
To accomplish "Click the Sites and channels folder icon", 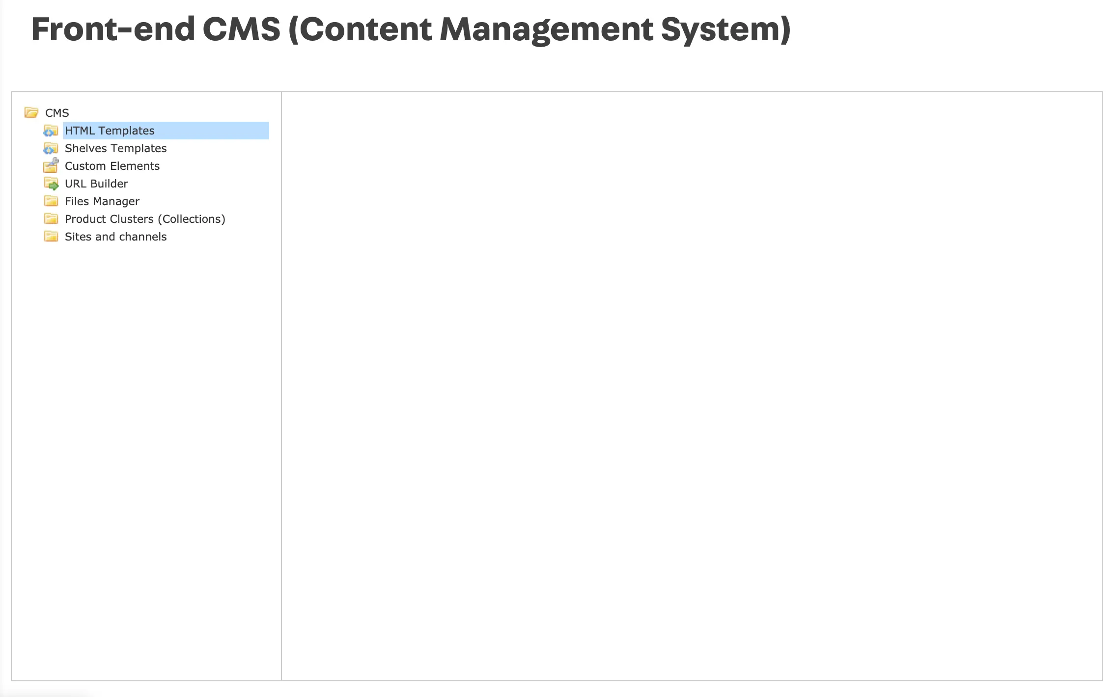I will (51, 237).
